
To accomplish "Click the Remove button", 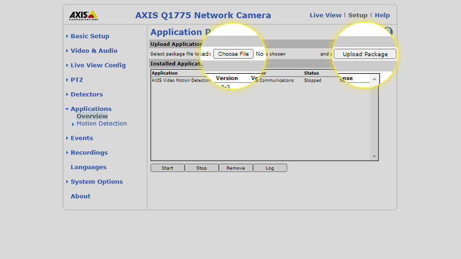I will 236,168.
